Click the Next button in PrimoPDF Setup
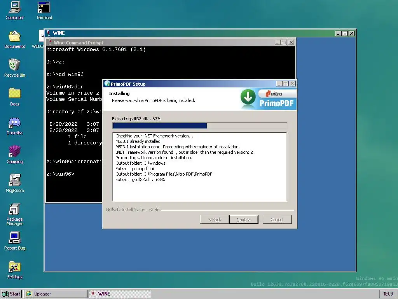398x299 pixels. [x=243, y=220]
